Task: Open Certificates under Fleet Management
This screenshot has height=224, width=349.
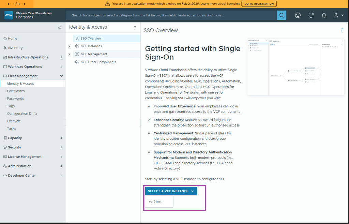Action: point(16,91)
